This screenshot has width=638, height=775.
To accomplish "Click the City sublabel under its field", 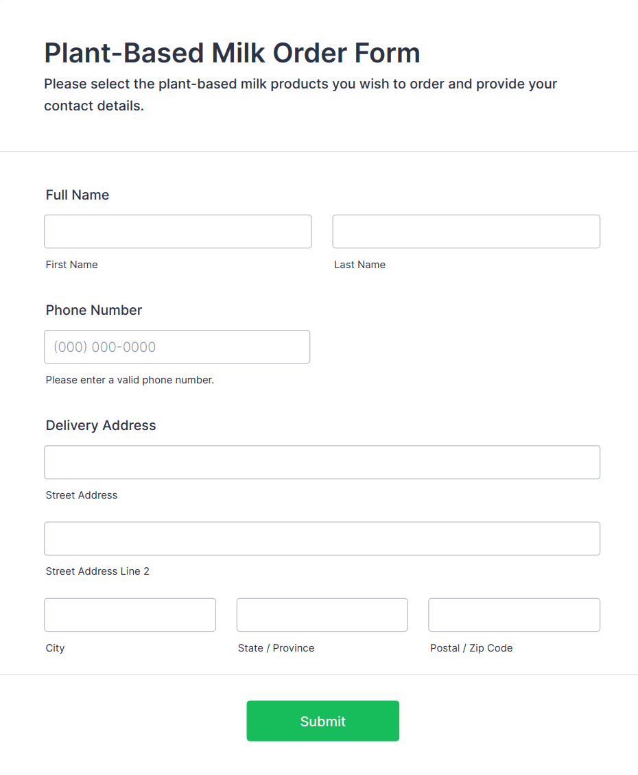I will pyautogui.click(x=56, y=648).
